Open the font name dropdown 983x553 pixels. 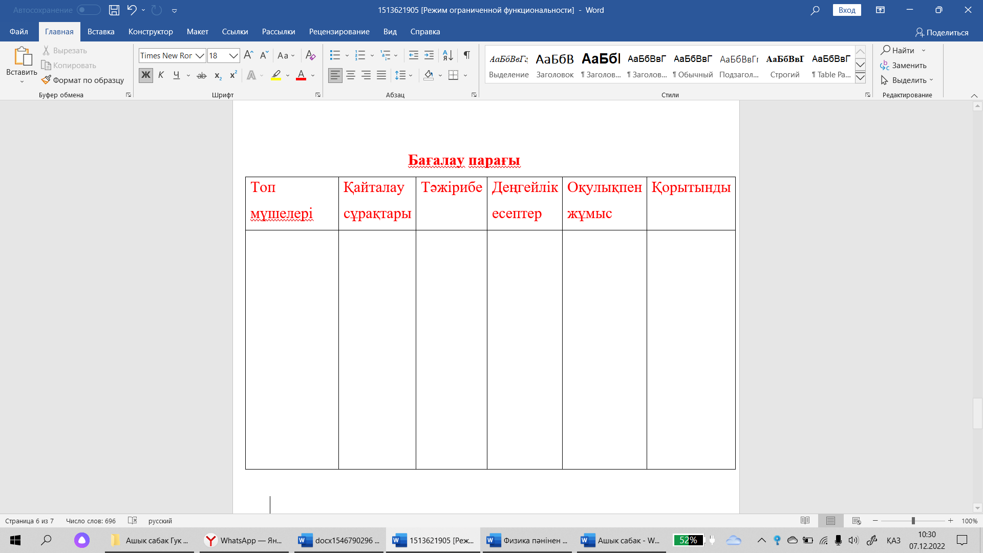coord(200,55)
